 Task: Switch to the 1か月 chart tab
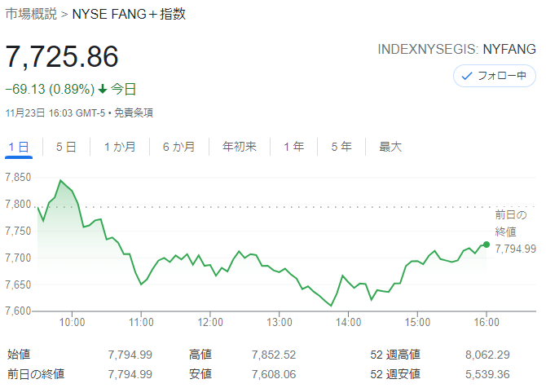[x=120, y=147]
